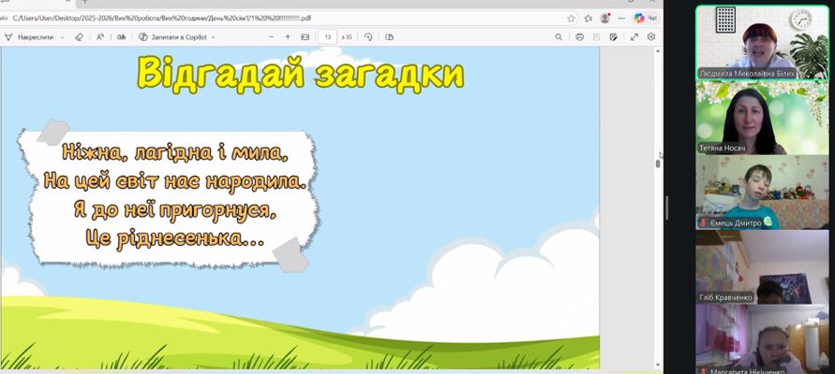The width and height of the screenshot is (835, 374).
Task: Select Гліб Кравченко video tile
Action: [x=762, y=266]
